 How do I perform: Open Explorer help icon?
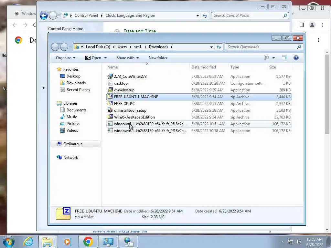pyautogui.click(x=296, y=58)
